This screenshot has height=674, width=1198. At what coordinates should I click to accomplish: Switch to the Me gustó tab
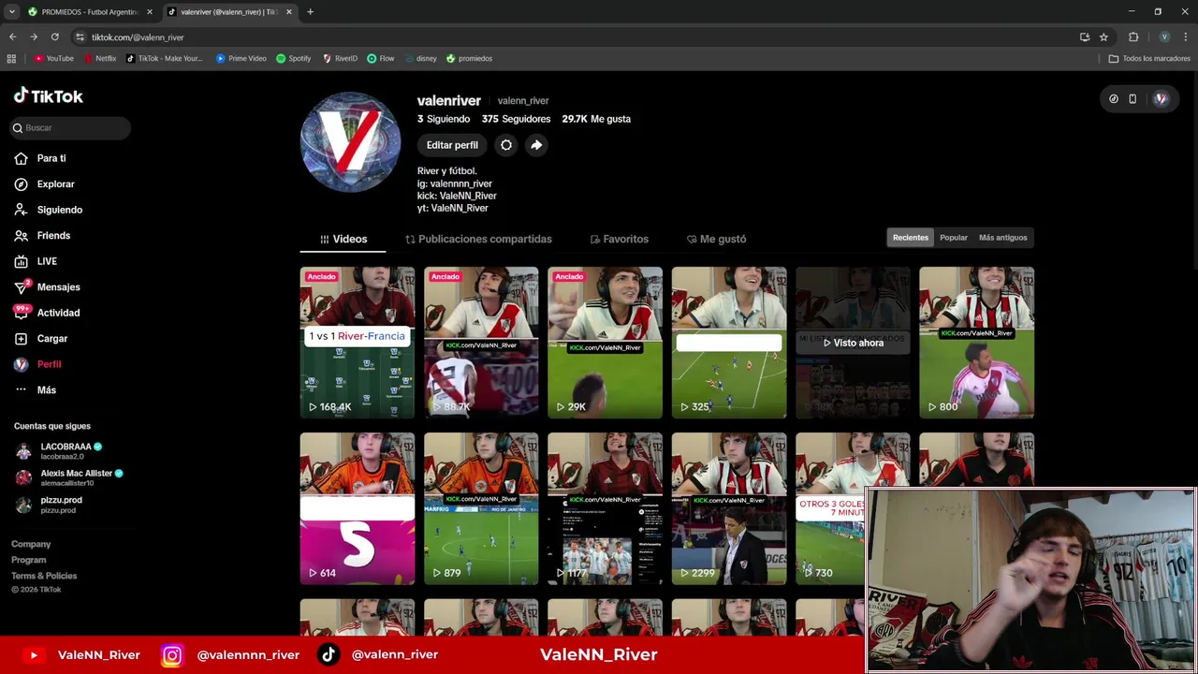[716, 240]
